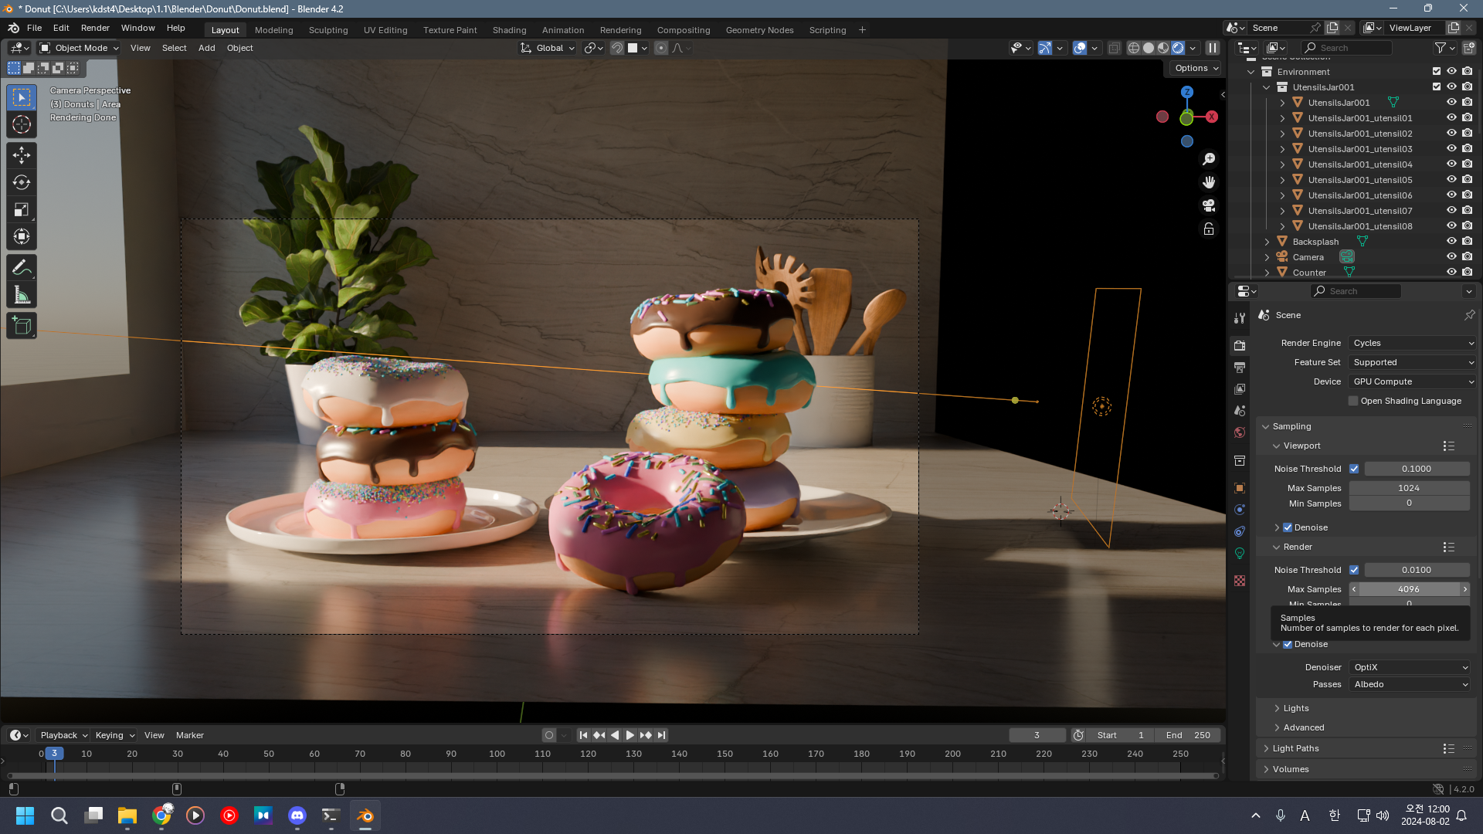This screenshot has height=834, width=1483.
Task: Disable viewport Noise Threshold checkbox
Action: click(1354, 469)
